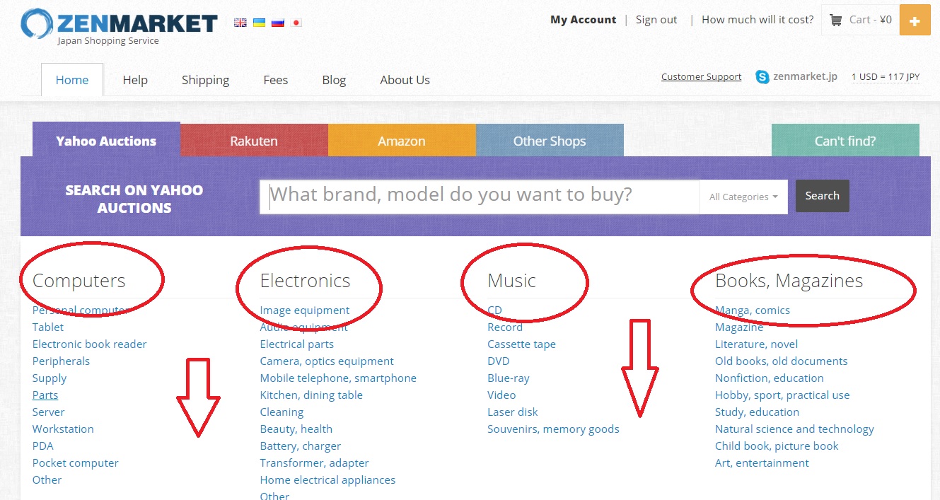This screenshot has width=940, height=500.
Task: Open the Music category heading
Action: tap(512, 281)
